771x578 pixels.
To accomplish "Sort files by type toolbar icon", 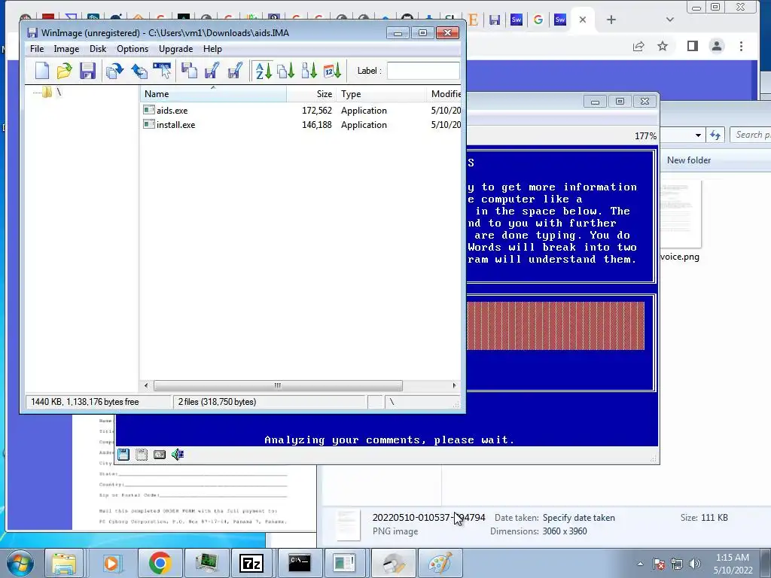I will (286, 71).
